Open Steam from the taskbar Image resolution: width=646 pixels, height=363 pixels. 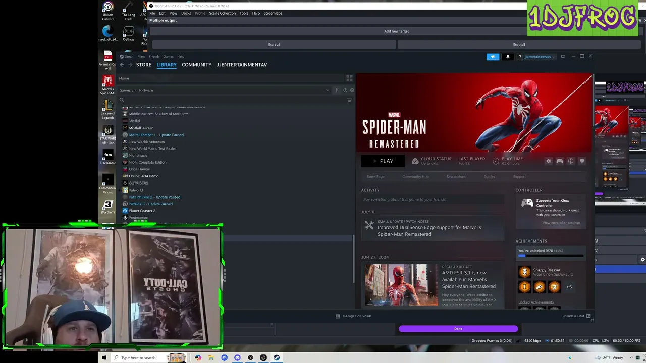[277, 358]
